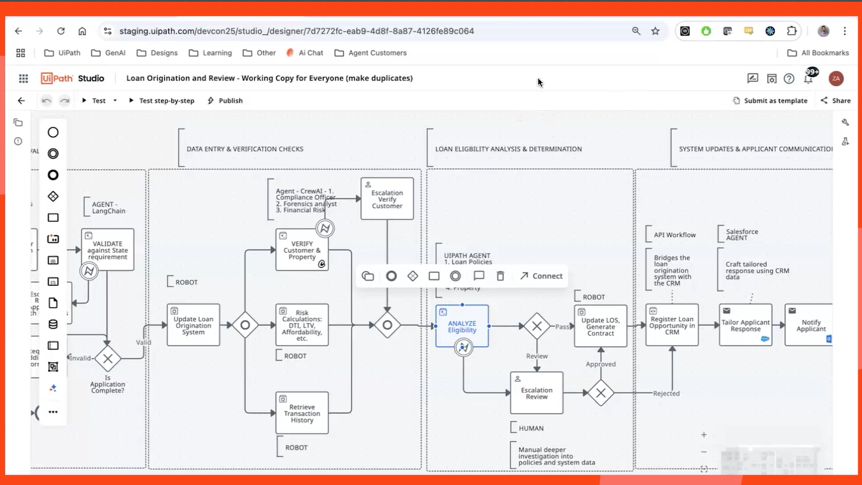
Task: Open the test flask panel
Action: click(845, 141)
